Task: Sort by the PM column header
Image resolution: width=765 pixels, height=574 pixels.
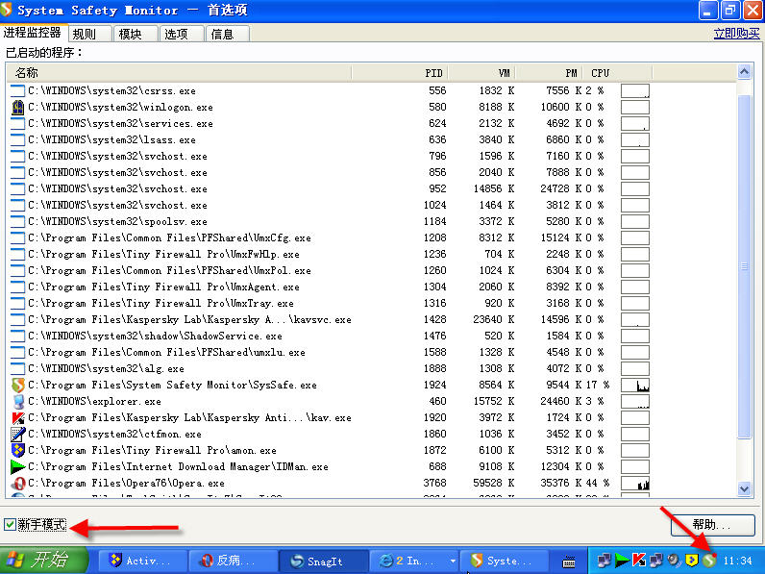Action: coord(550,73)
